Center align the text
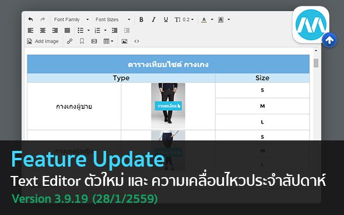The height and width of the screenshot is (215, 344). tap(43, 30)
